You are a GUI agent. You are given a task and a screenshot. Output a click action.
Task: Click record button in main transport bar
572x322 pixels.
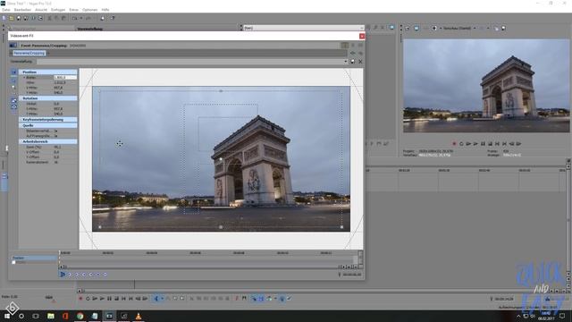(x=80, y=298)
